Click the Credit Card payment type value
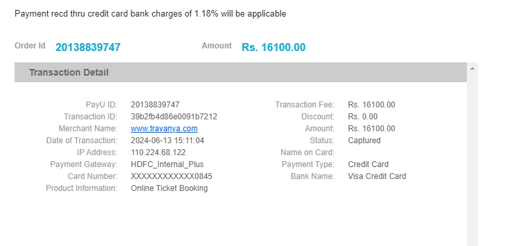This screenshot has width=510, height=246. click(x=368, y=164)
